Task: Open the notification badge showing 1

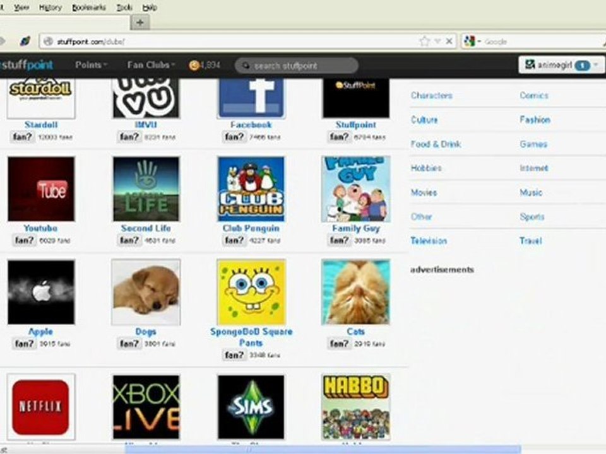Action: (x=582, y=65)
